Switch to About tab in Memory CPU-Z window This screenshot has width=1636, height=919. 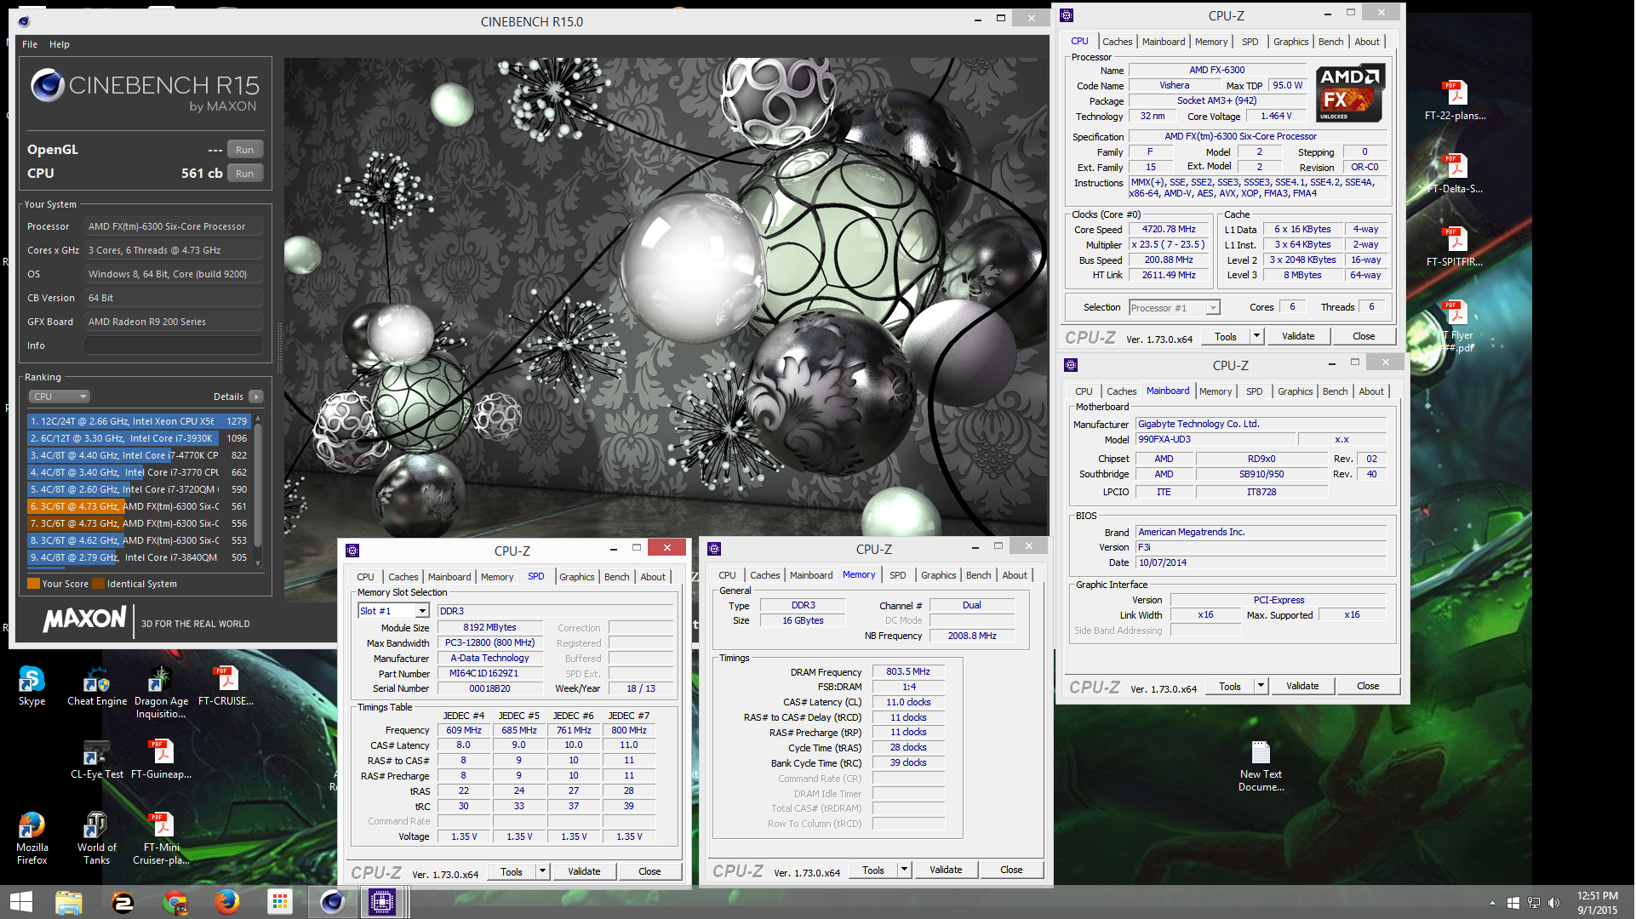pyautogui.click(x=1014, y=575)
